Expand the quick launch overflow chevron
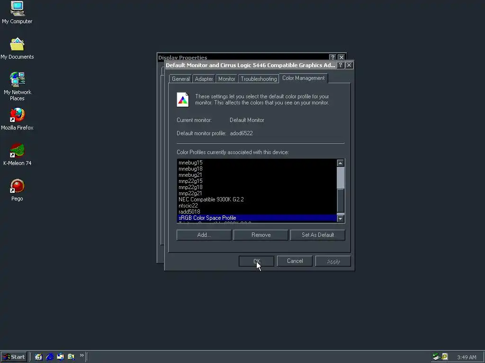This screenshot has height=363, width=485. pos(81,355)
